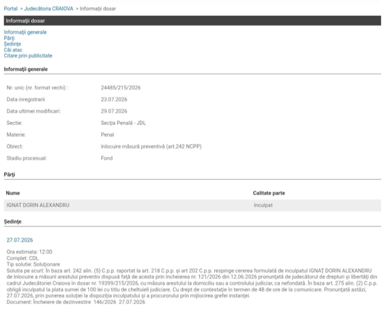Screen dimensions: 385x312
Task: Click the Calitate parte column header
Action: click(269, 193)
